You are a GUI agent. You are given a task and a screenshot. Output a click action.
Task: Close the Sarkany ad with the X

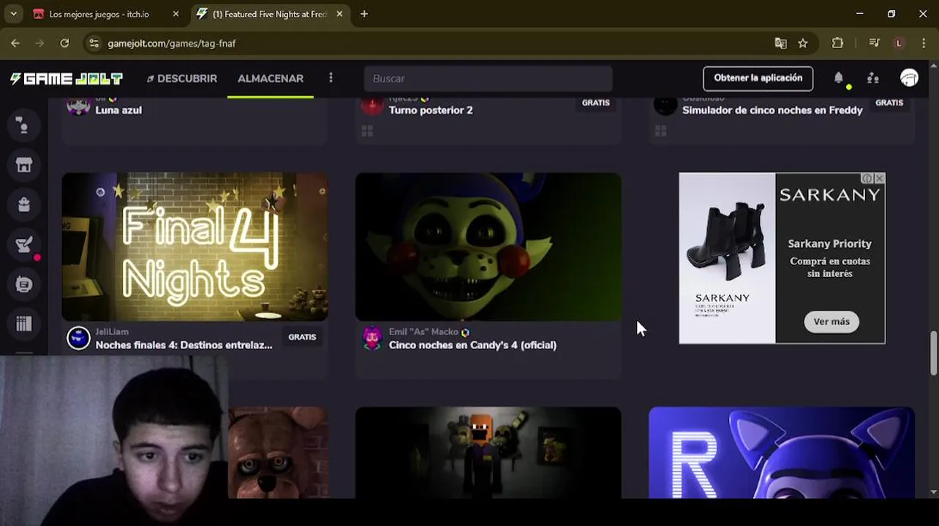pyautogui.click(x=880, y=178)
